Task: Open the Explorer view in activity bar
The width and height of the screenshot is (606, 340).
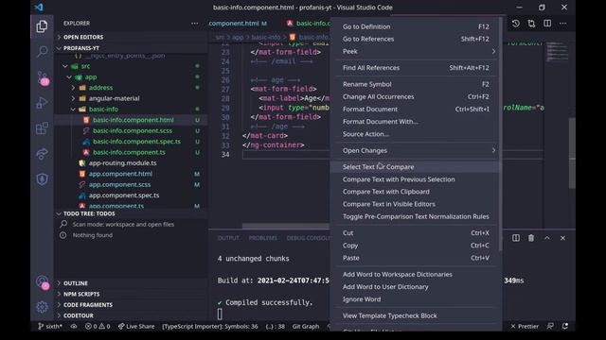Action: click(x=42, y=26)
